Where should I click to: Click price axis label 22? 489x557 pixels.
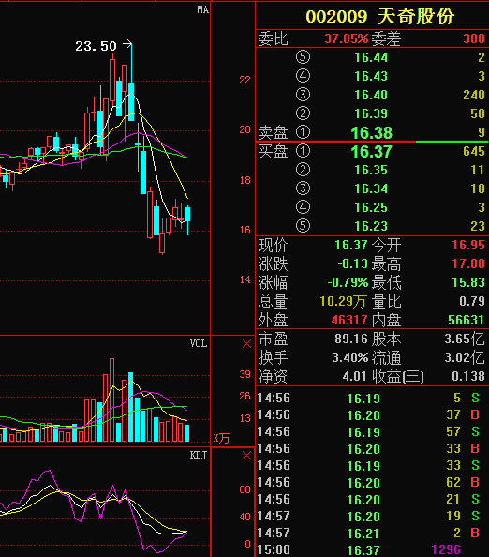point(244,80)
